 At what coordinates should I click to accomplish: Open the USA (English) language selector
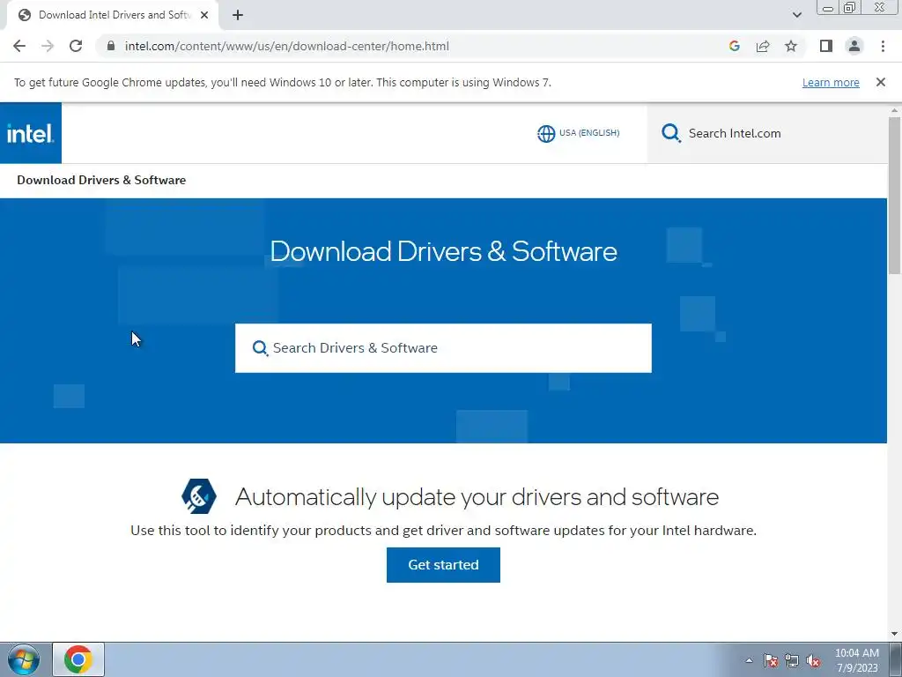coord(578,133)
